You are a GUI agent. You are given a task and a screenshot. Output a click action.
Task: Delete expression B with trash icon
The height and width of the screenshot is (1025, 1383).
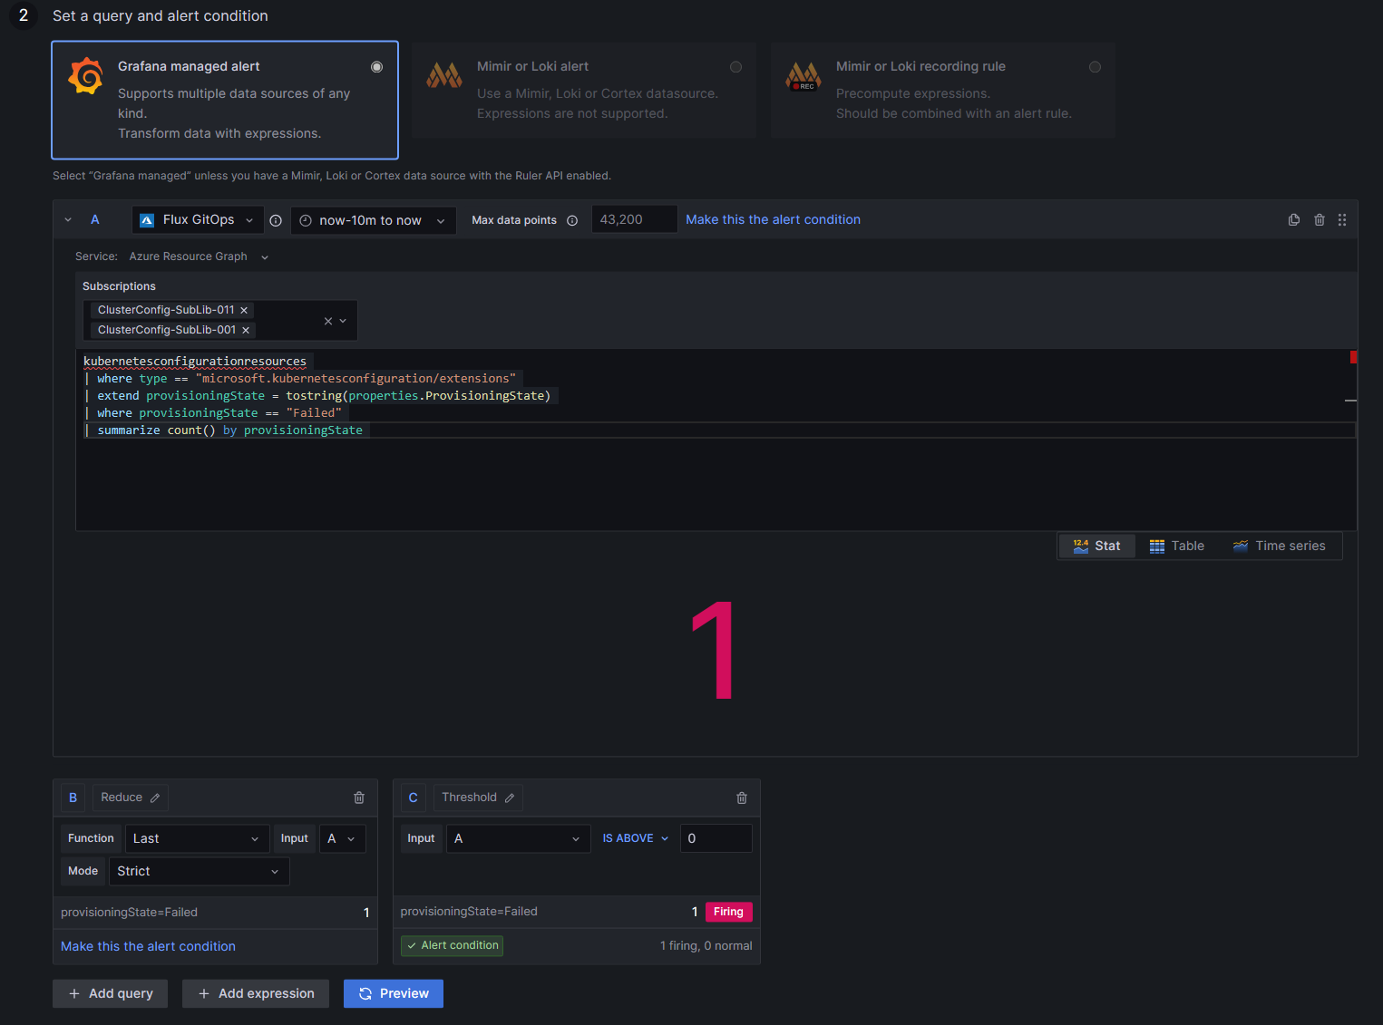pos(359,798)
